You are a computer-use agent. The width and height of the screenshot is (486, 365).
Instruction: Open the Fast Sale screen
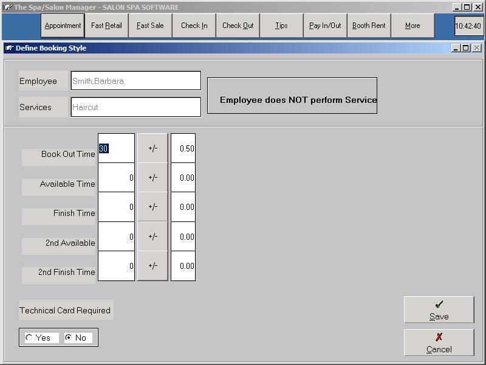coord(150,26)
